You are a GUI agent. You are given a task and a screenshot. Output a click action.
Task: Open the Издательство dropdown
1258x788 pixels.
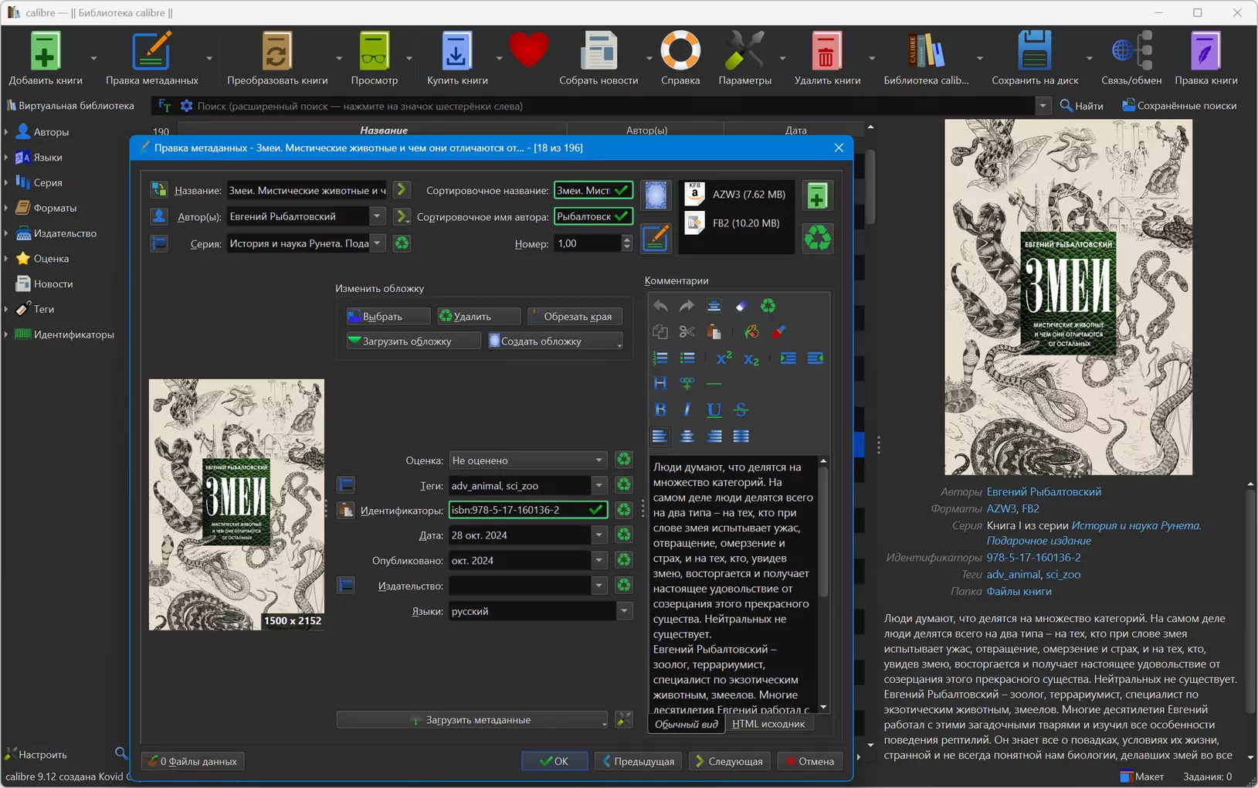point(598,586)
